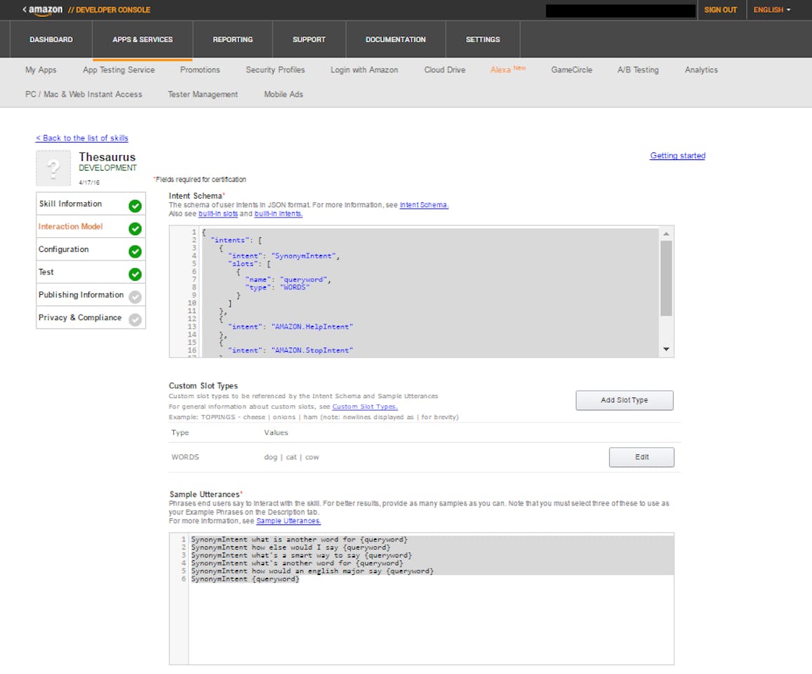Click Configuration green checkmark icon
812x674 pixels.
[x=135, y=251]
